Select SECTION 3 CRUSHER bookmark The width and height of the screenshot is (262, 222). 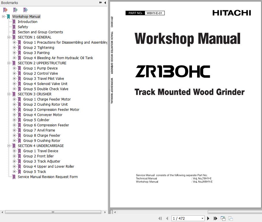pos(35,94)
